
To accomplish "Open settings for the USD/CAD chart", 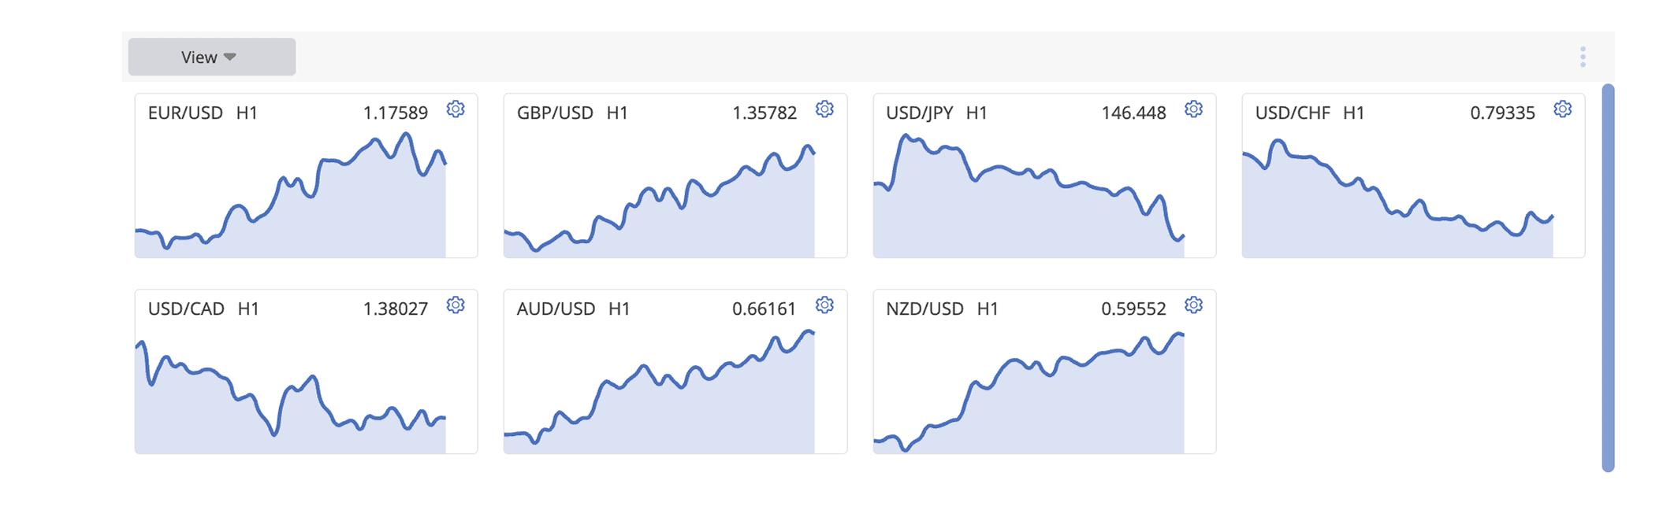I will pyautogui.click(x=456, y=306).
